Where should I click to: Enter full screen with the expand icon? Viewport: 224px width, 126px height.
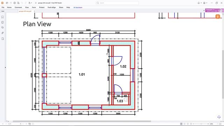[x=220, y=124]
